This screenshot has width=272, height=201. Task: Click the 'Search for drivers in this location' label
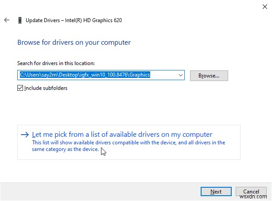[56, 63]
